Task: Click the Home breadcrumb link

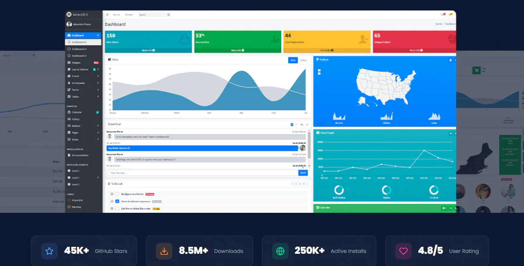Action: pyautogui.click(x=439, y=24)
